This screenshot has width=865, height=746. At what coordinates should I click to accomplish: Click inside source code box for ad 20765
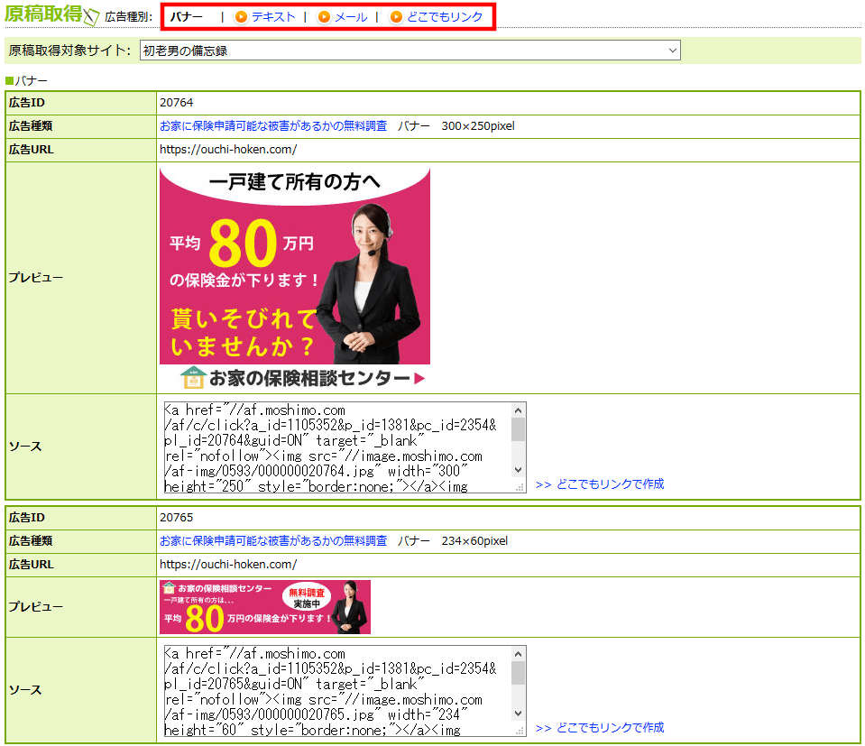click(x=337, y=691)
